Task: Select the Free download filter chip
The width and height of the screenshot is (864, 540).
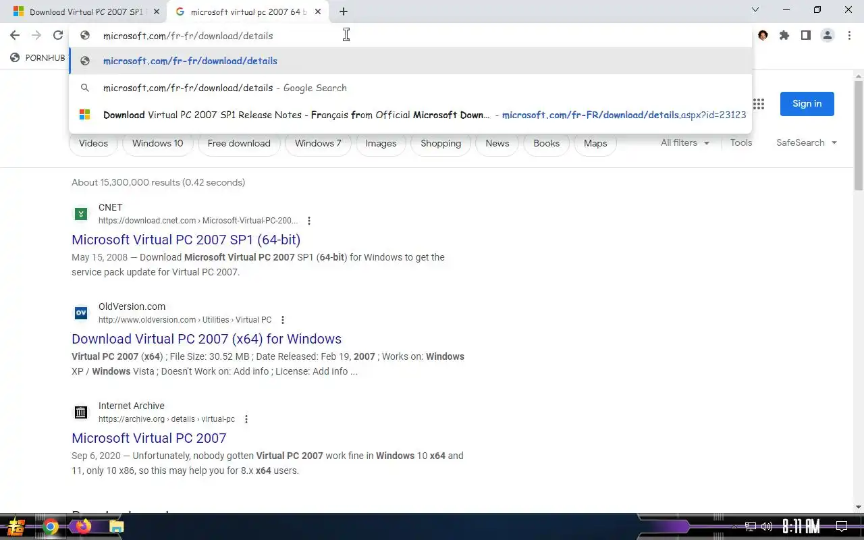Action: click(239, 143)
